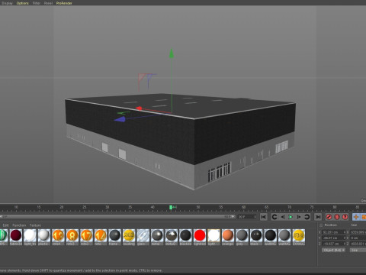
Task: Click the Position Z value field
Action: pyautogui.click(x=332, y=244)
